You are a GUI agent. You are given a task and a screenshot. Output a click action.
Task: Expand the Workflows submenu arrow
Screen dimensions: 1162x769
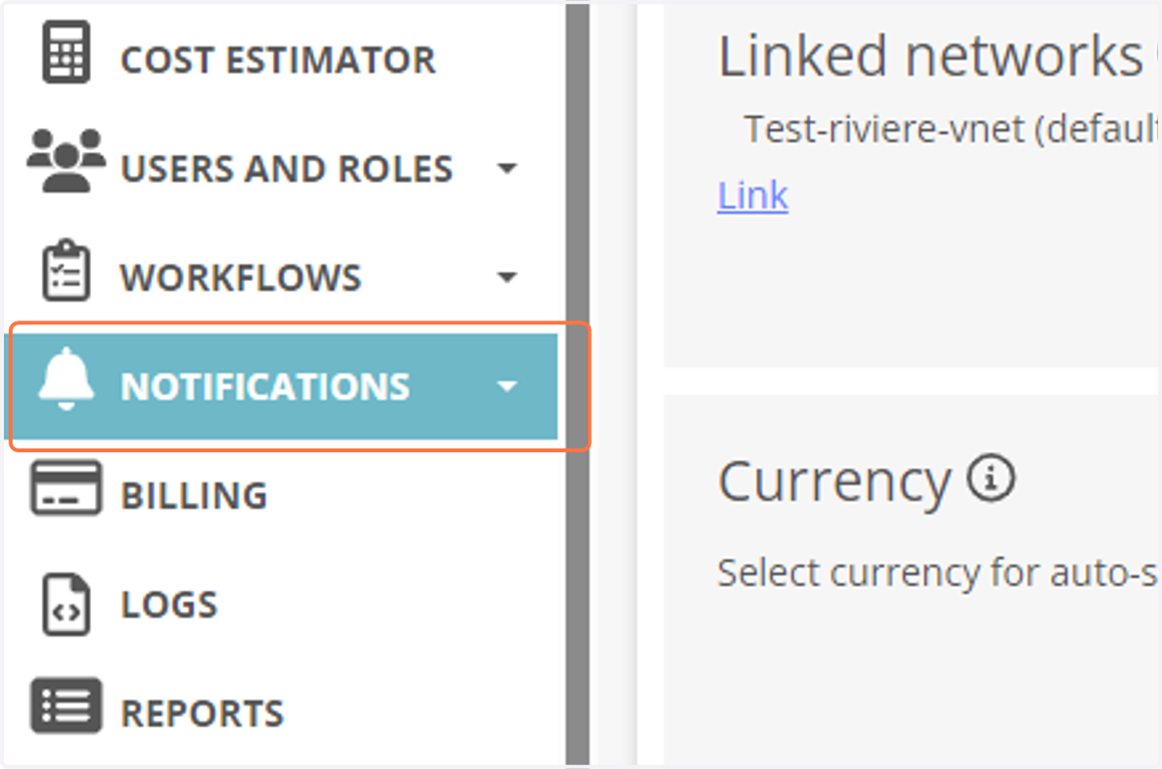506,278
